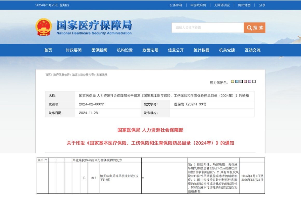Select the purple eye-protection color swatch
The width and height of the screenshot is (301, 198).
click(x=250, y=81)
